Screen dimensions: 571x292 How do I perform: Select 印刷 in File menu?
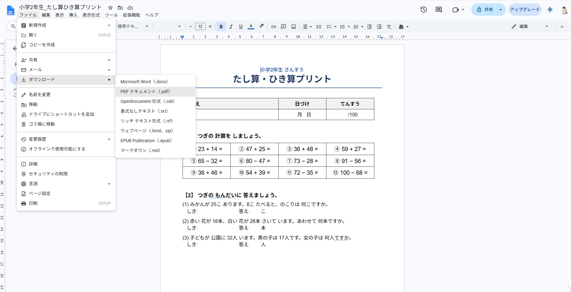66,203
